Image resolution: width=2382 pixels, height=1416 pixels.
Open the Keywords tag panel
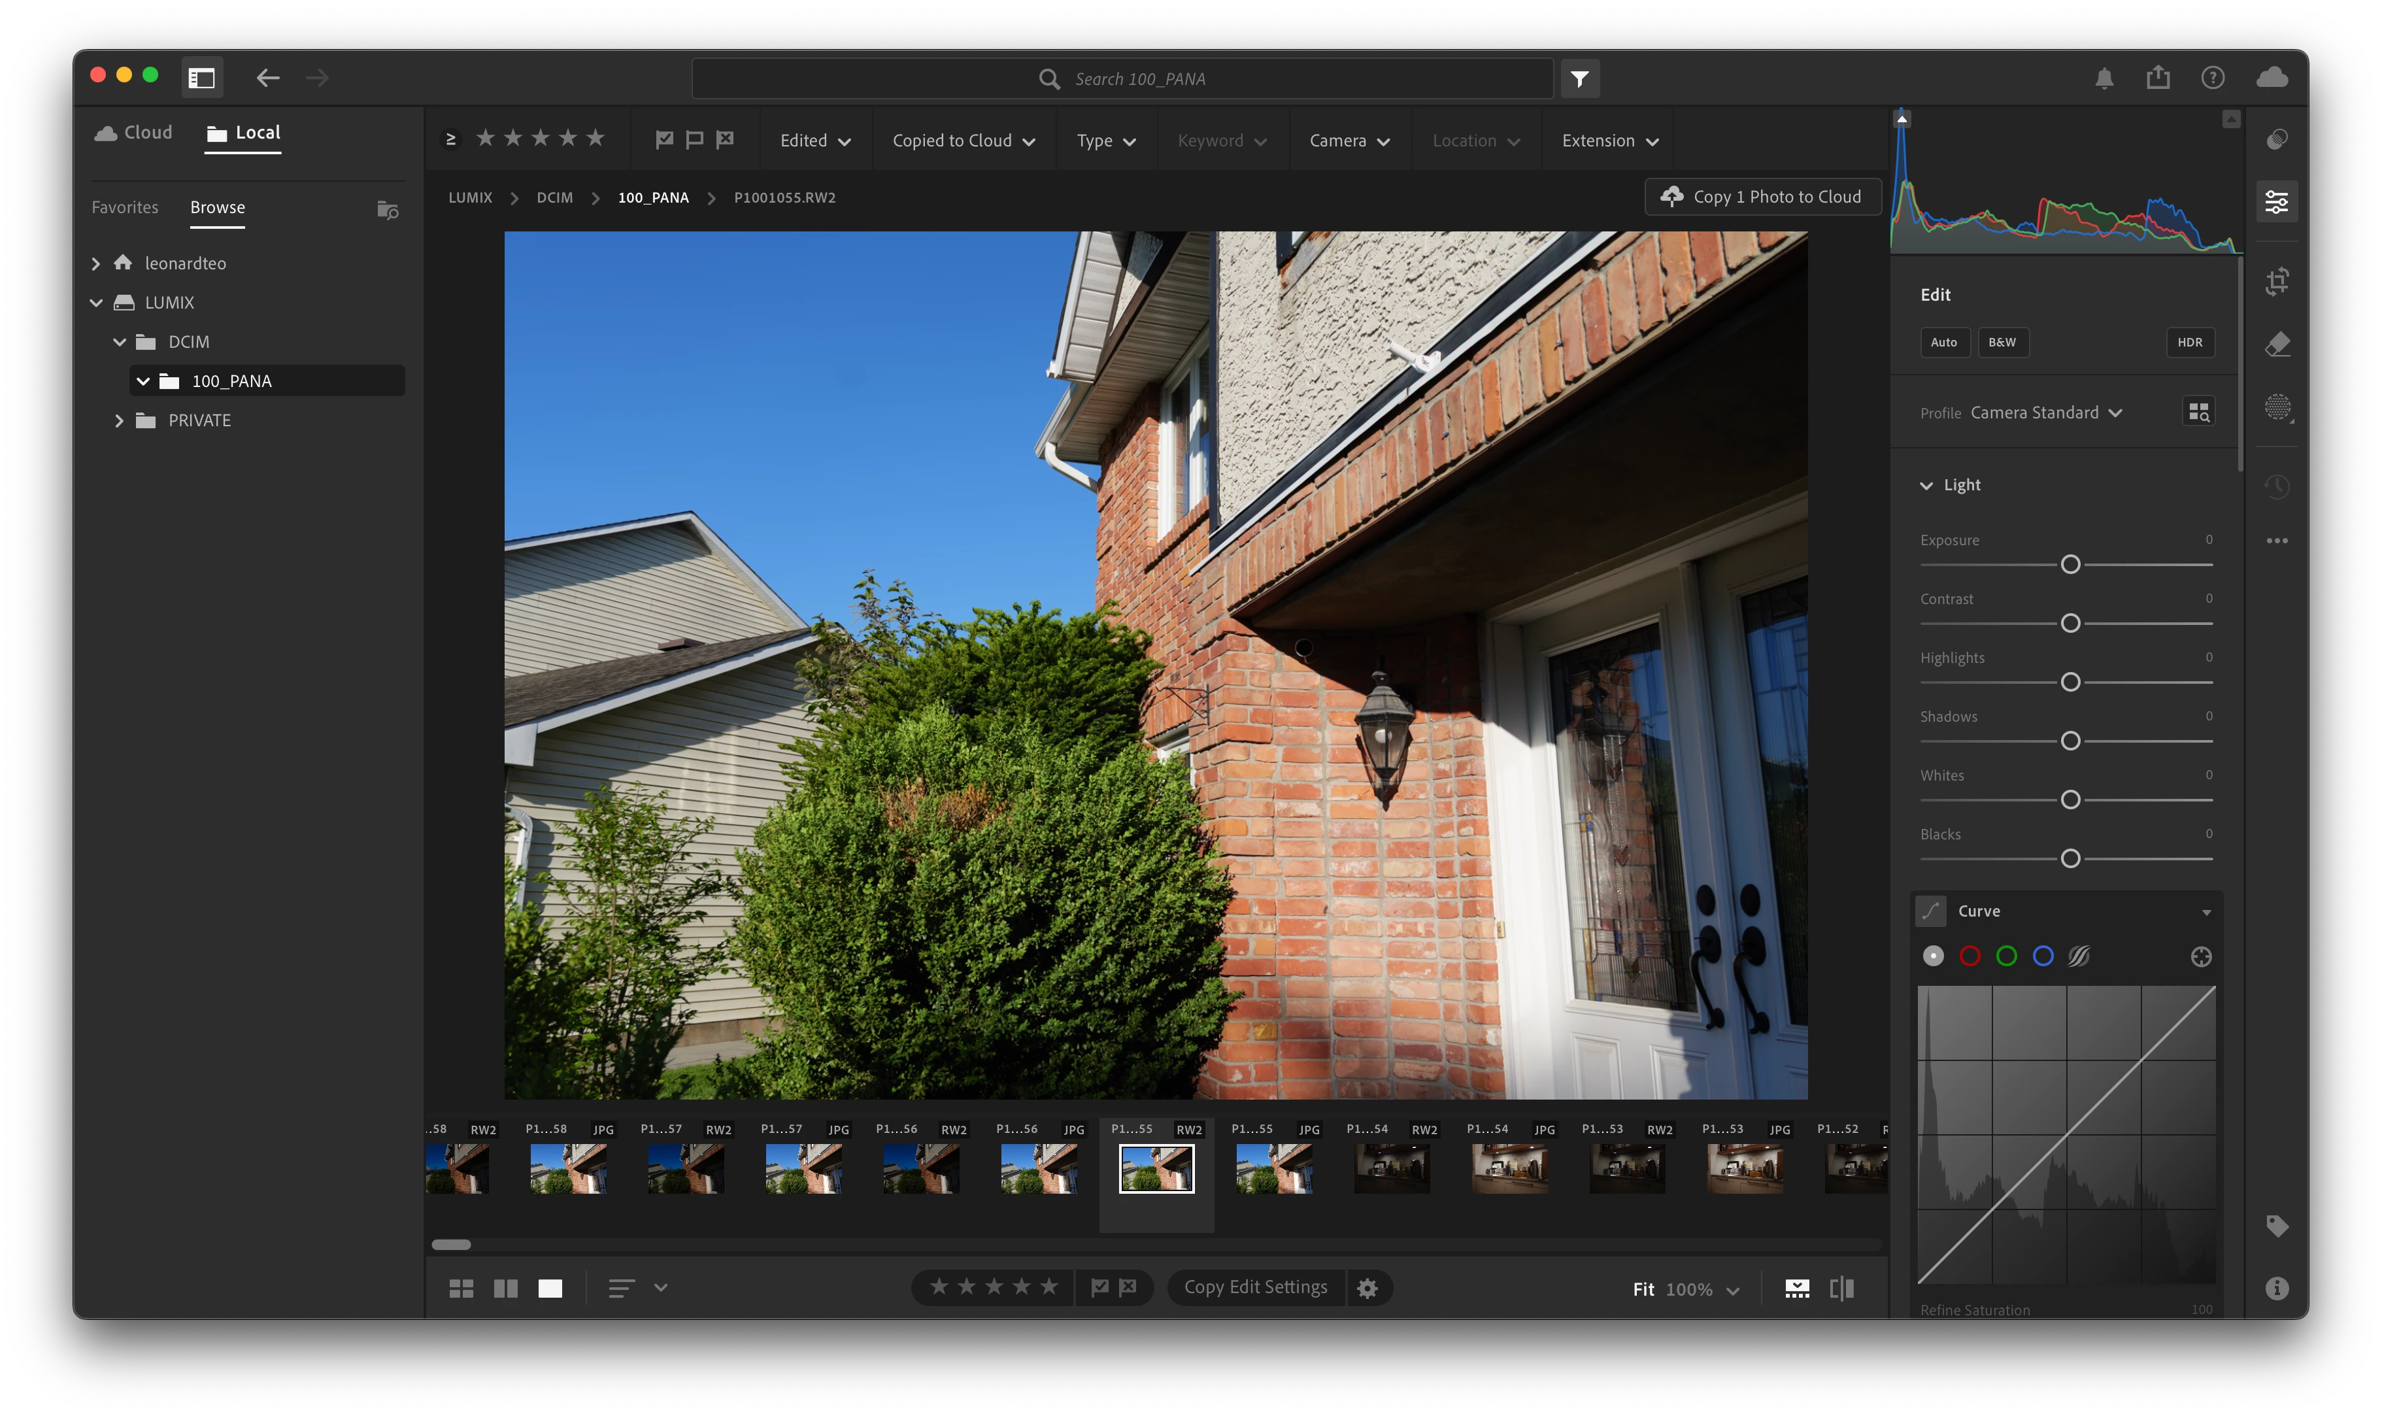click(x=2277, y=1227)
